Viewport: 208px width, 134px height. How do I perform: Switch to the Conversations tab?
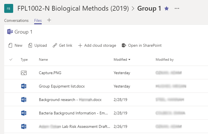16,20
